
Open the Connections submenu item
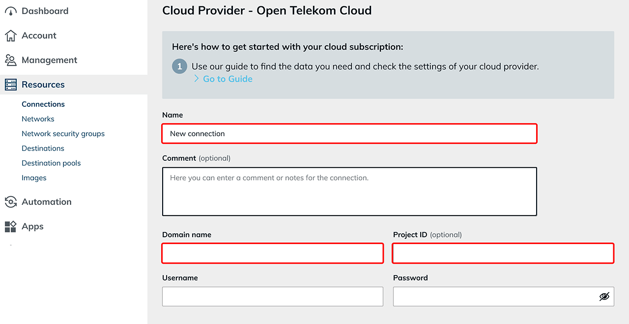point(43,104)
